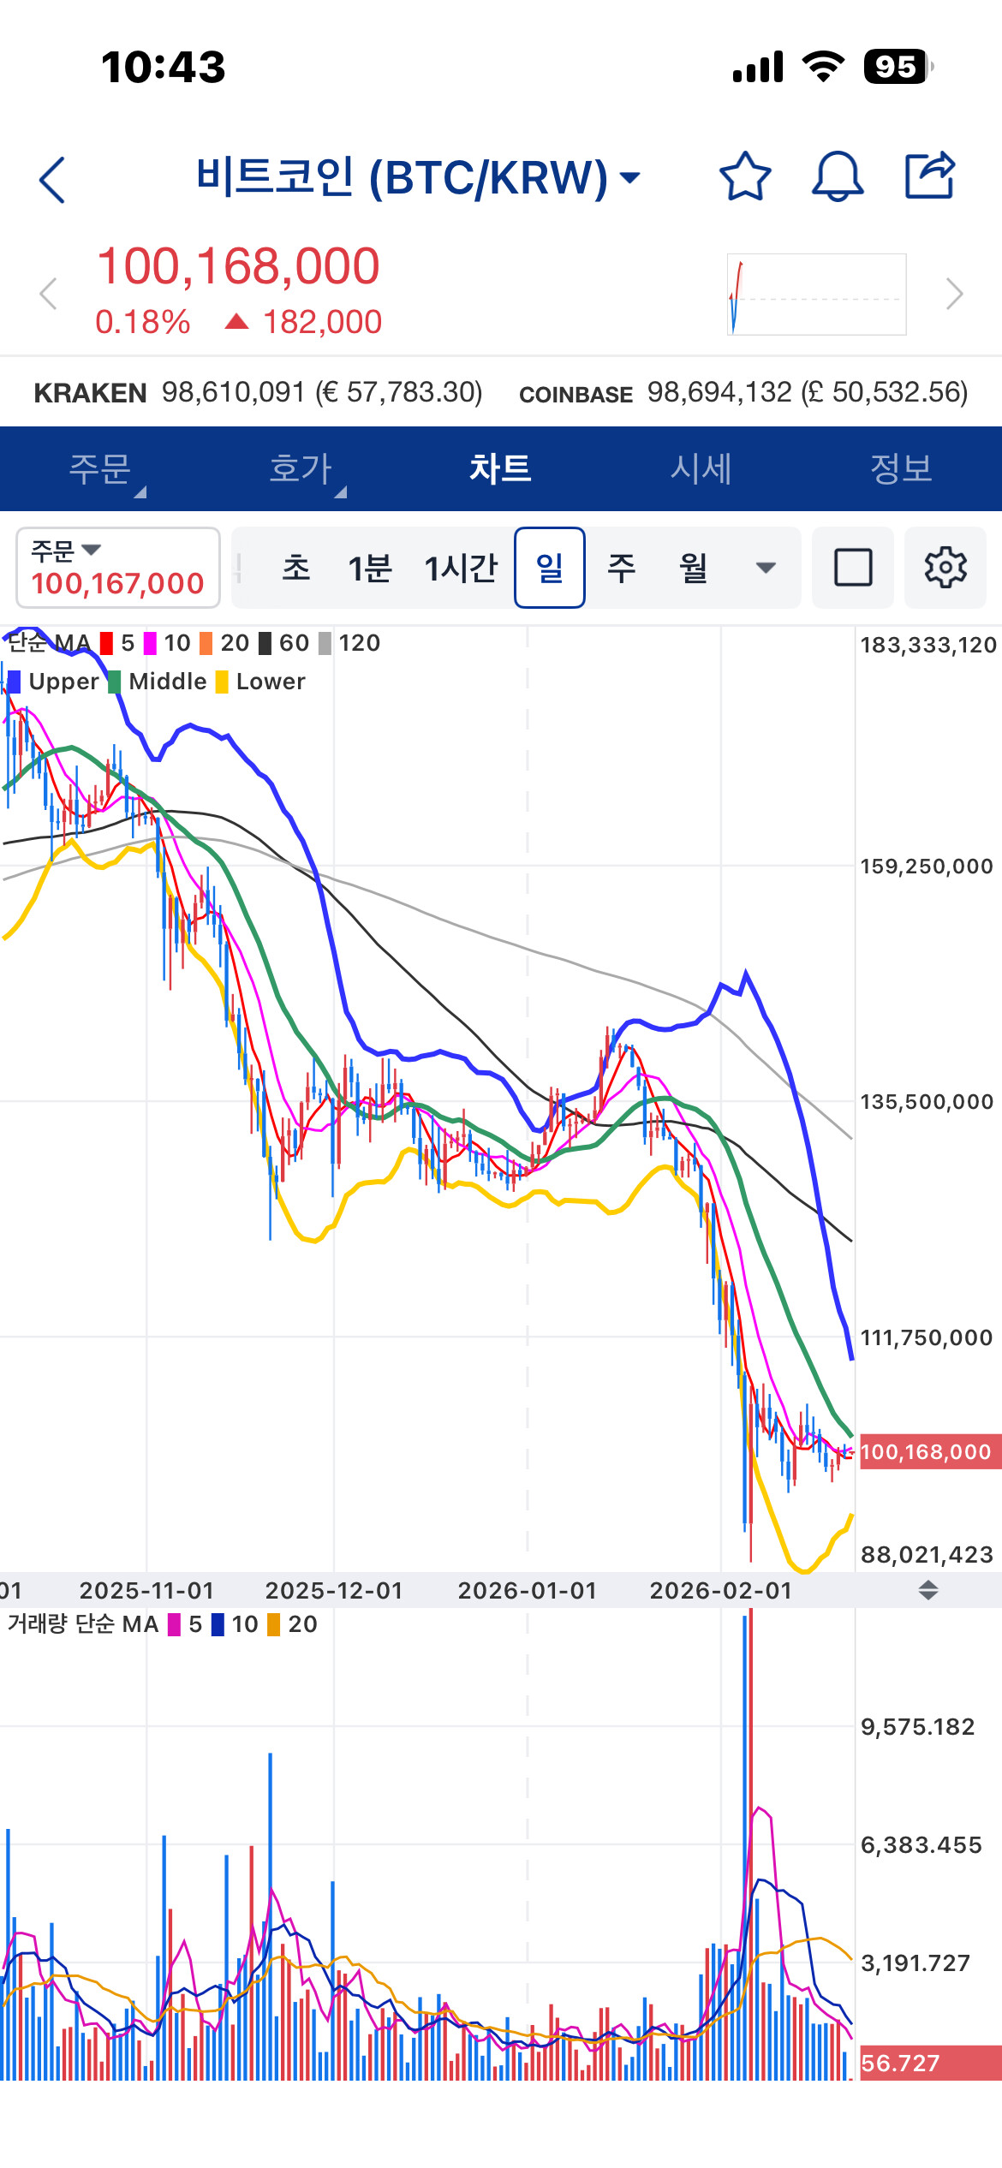Open chart settings gear icon
Viewport: 1002px width, 2168px height.
click(945, 568)
